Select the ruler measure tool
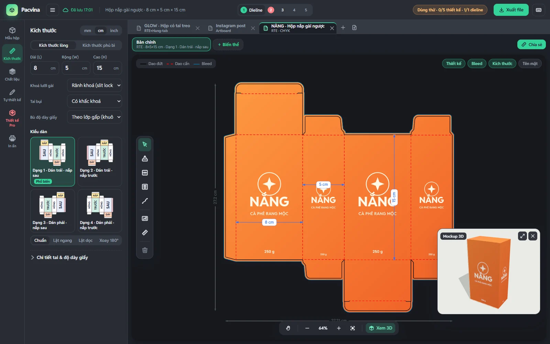 145,233
